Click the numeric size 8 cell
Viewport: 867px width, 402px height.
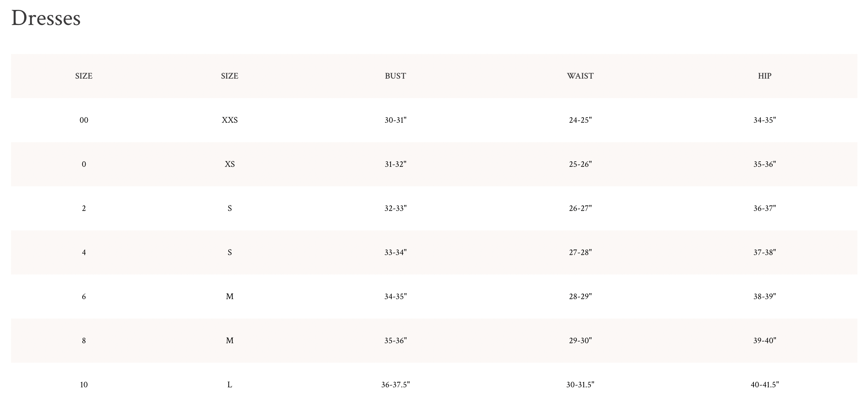tap(84, 341)
